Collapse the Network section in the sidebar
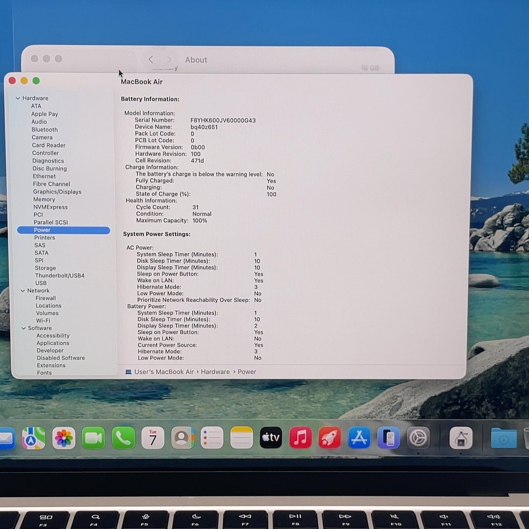This screenshot has width=529, height=529. point(23,291)
